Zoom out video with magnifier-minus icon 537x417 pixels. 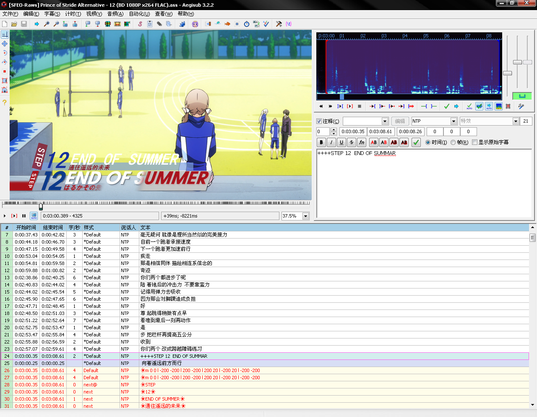(56, 24)
